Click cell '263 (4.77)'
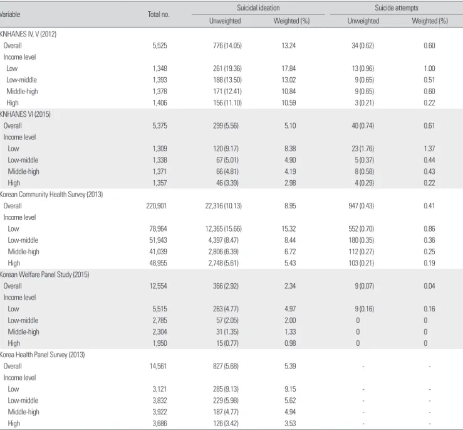Image resolution: width=463 pixels, height=430 pixels. coord(226,309)
